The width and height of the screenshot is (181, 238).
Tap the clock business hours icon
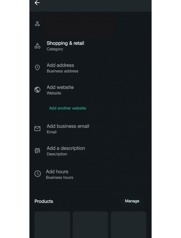click(37, 174)
